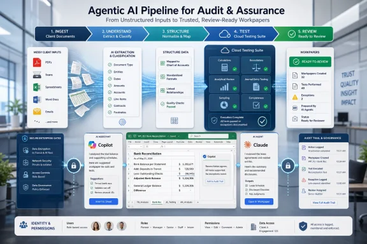The height and width of the screenshot is (244, 367).
Task: Click the Claude starburst logo
Action: [248, 145]
